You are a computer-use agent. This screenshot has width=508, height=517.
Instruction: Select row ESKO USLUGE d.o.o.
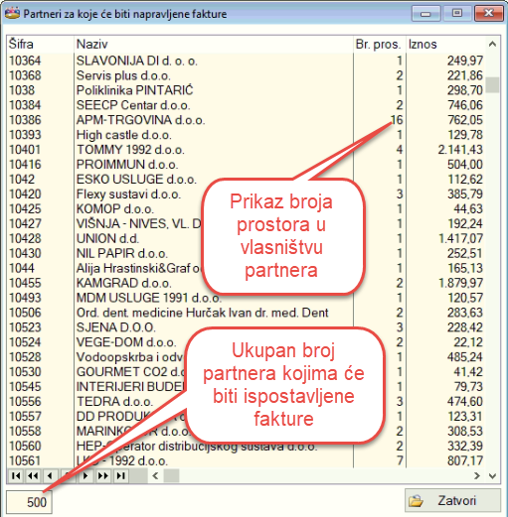point(246,179)
